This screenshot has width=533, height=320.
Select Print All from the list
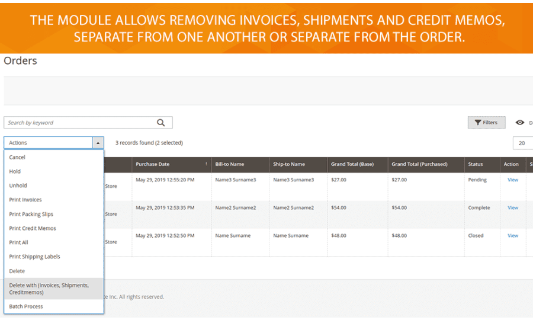click(x=18, y=242)
